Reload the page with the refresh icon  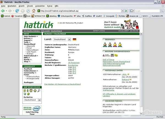tap(17, 11)
